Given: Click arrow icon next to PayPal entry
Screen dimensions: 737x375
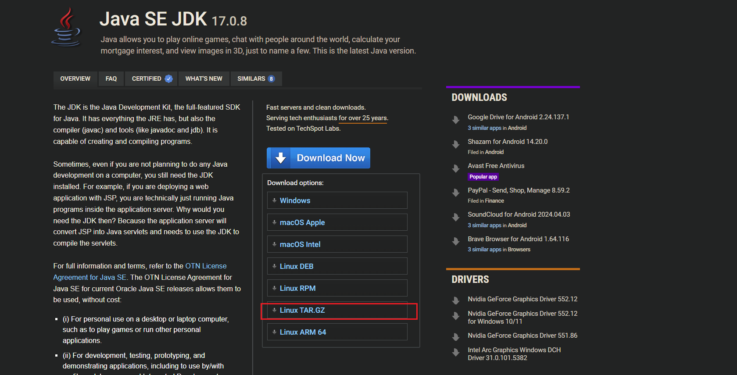Looking at the screenshot, I should click(x=456, y=193).
